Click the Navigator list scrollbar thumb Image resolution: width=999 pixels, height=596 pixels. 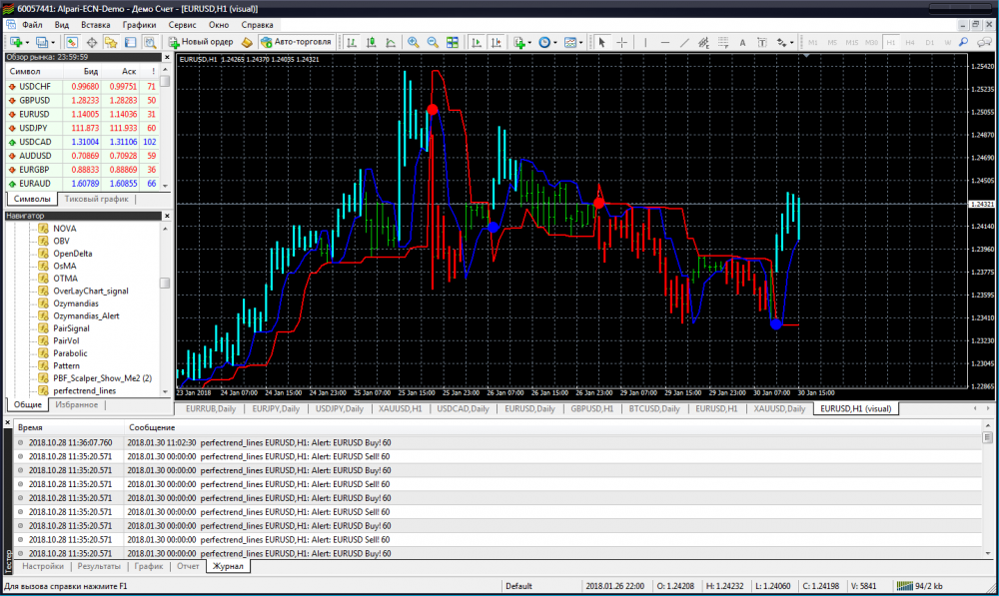pyautogui.click(x=165, y=283)
